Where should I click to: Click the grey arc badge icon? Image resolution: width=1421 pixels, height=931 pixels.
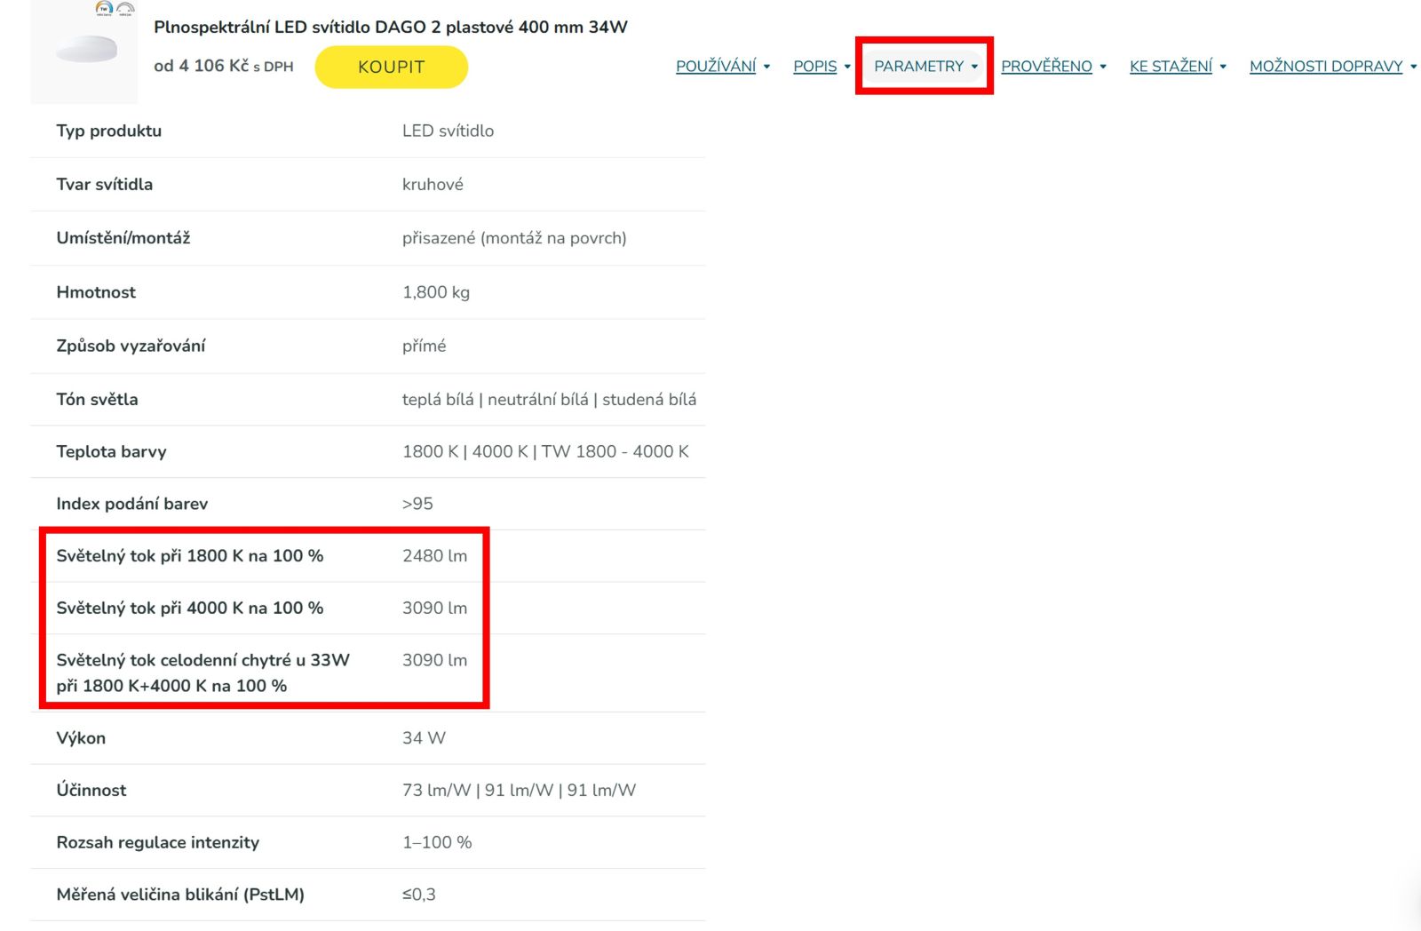pos(125,9)
